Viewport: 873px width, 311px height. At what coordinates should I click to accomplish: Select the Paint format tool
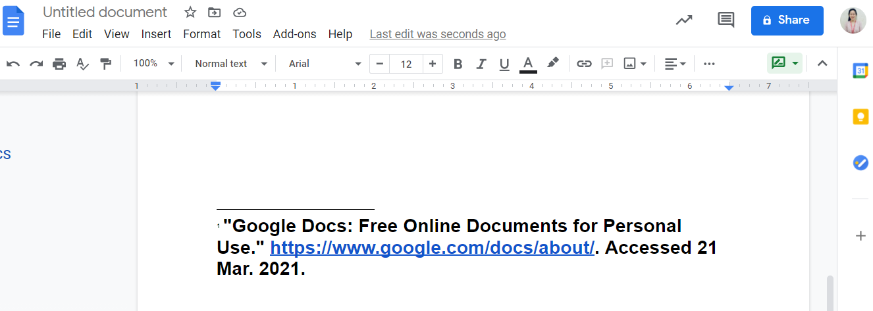tap(105, 64)
